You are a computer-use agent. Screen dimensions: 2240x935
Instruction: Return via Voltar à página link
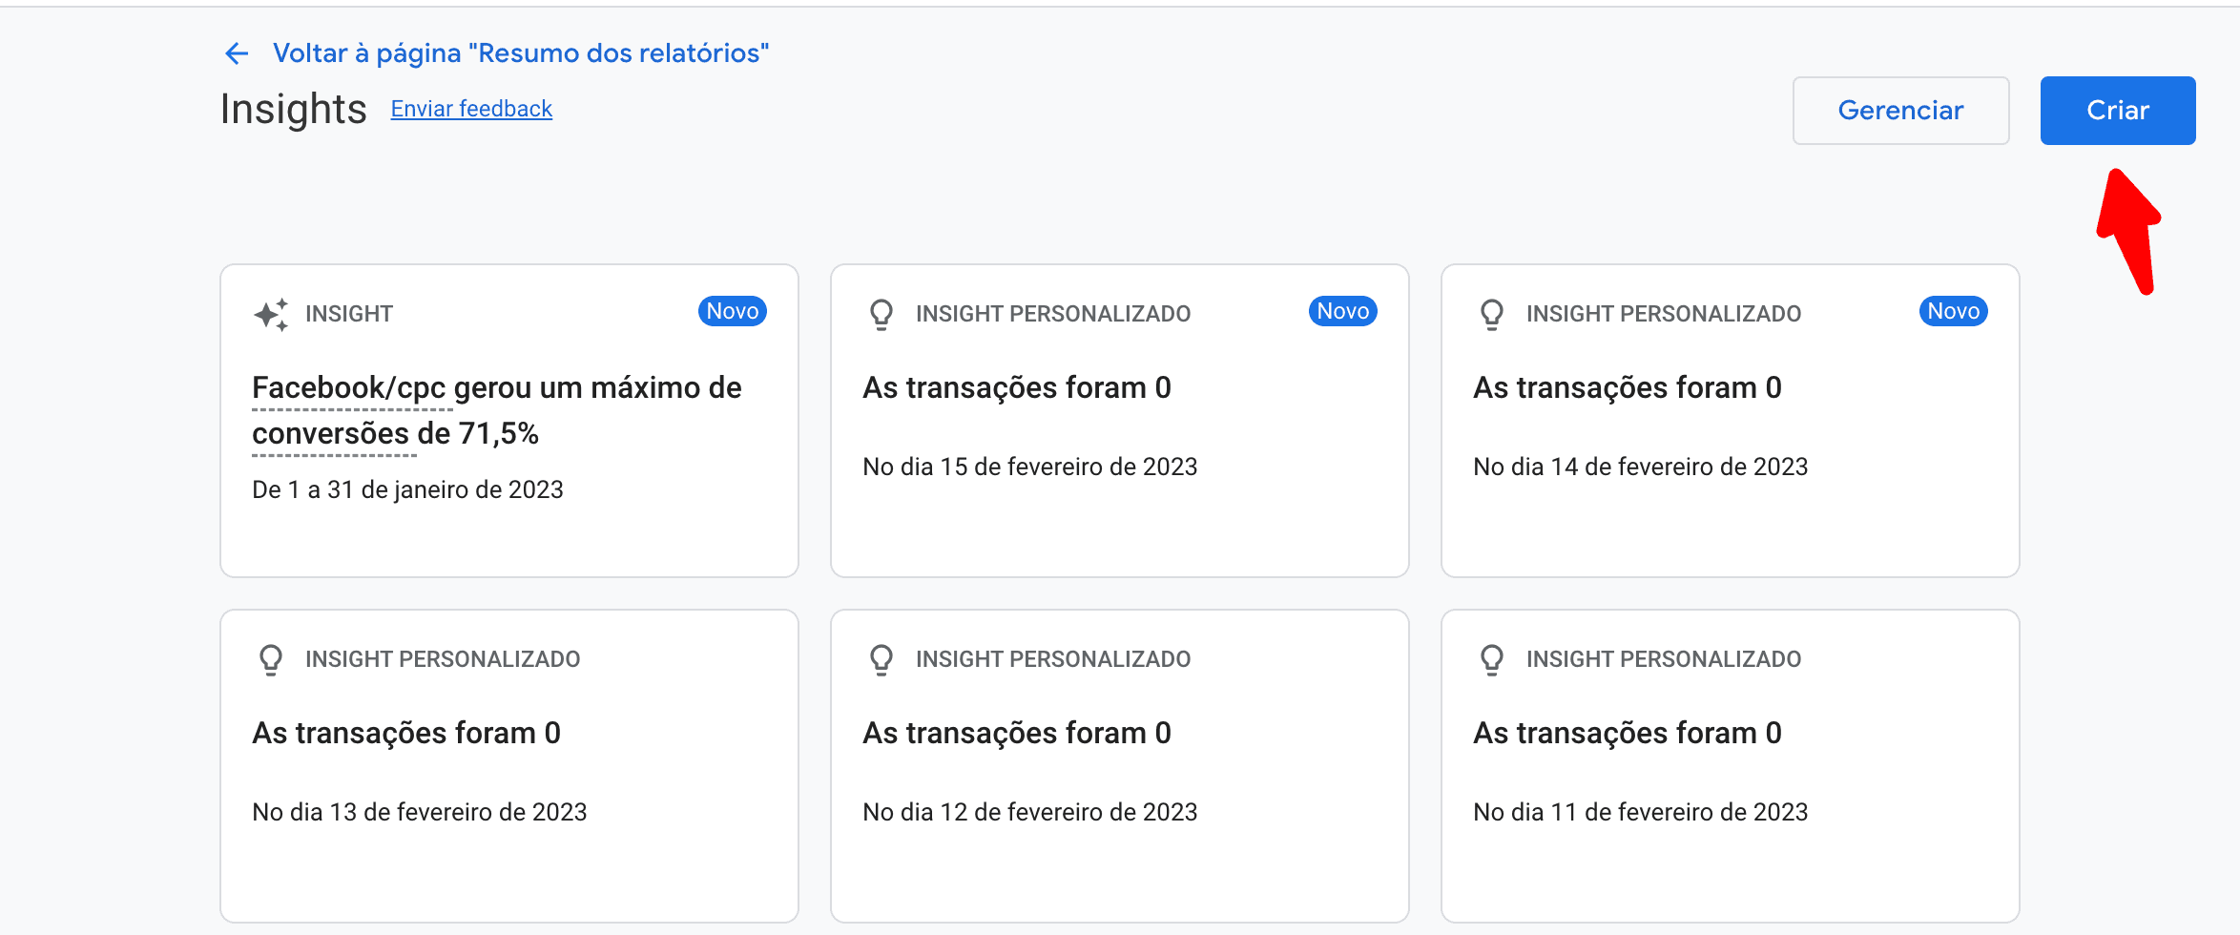(x=523, y=53)
